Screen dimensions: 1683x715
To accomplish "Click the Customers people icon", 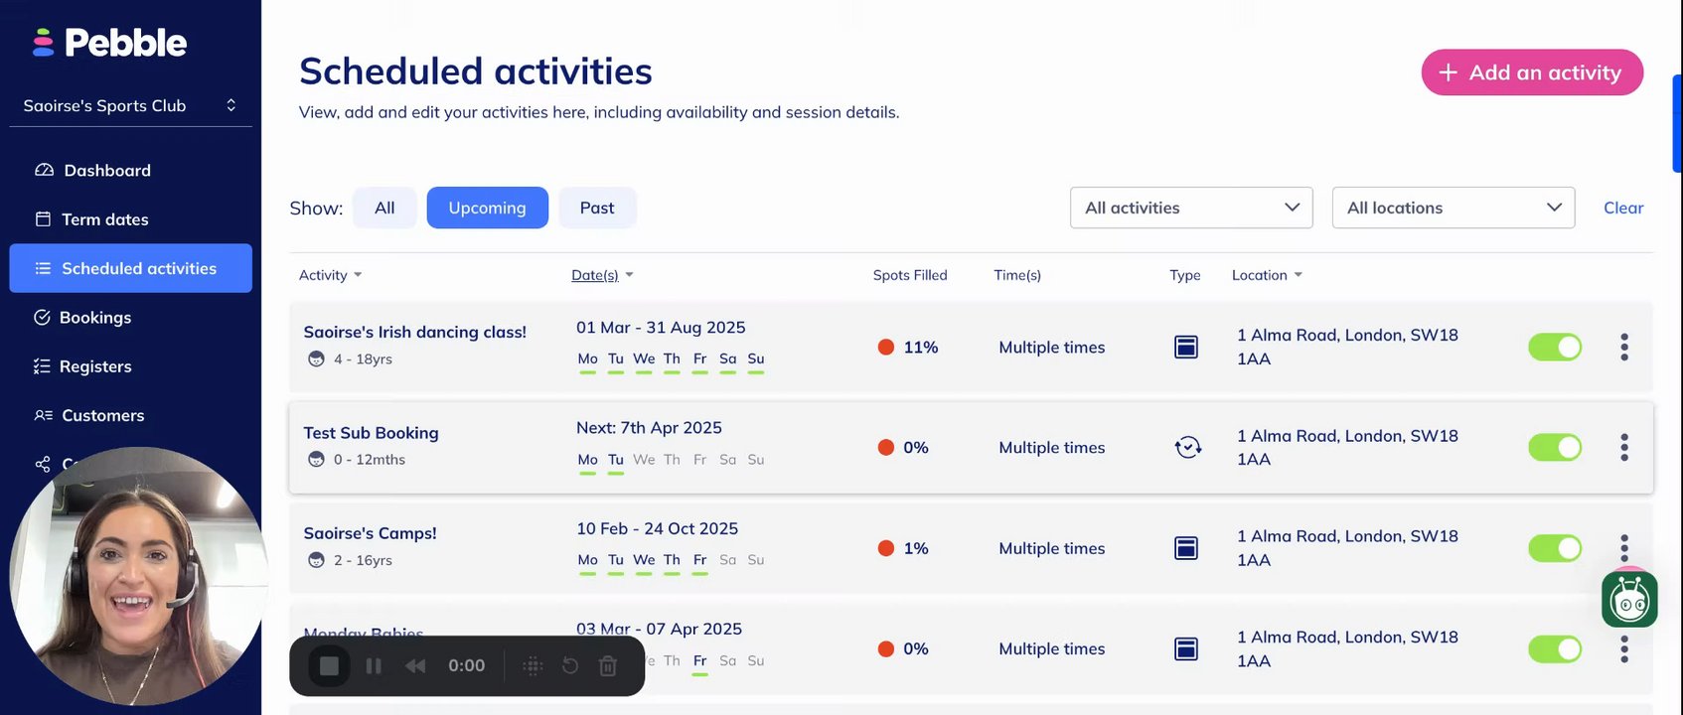I will (43, 415).
